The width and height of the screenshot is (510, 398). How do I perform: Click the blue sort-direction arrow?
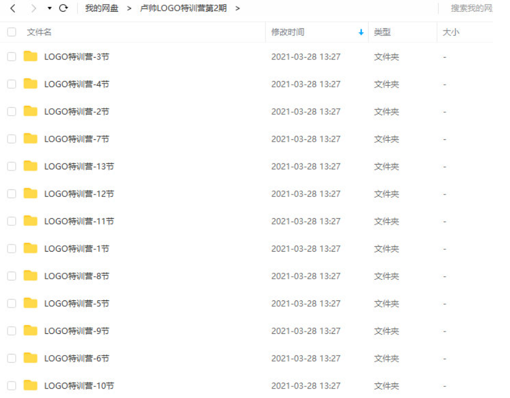coord(361,32)
